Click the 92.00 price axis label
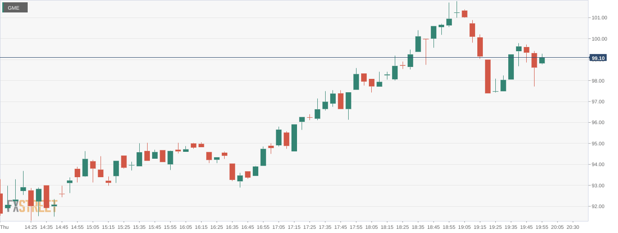This screenshot has width=618, height=233. pos(599,207)
